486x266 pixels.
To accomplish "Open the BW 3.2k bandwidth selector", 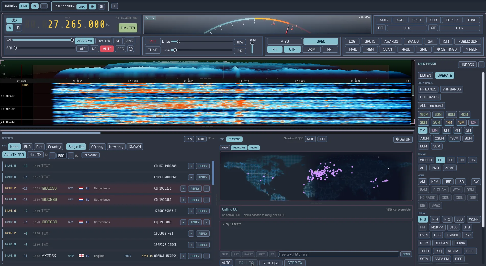I will click(104, 41).
